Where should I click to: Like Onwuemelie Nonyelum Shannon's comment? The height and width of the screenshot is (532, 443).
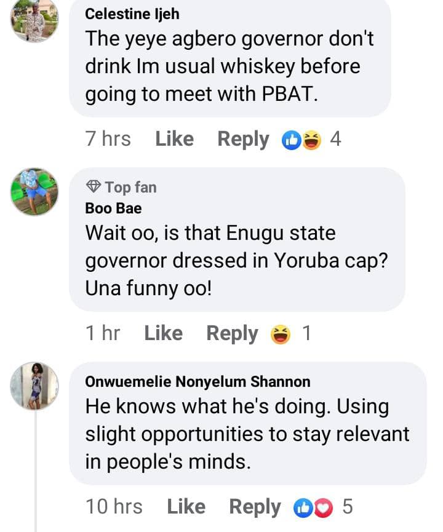pyautogui.click(x=186, y=507)
